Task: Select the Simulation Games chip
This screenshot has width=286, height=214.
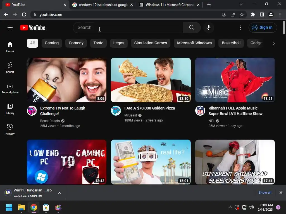Action: click(x=151, y=43)
